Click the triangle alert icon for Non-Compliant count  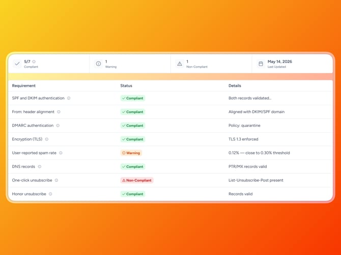[180, 63]
